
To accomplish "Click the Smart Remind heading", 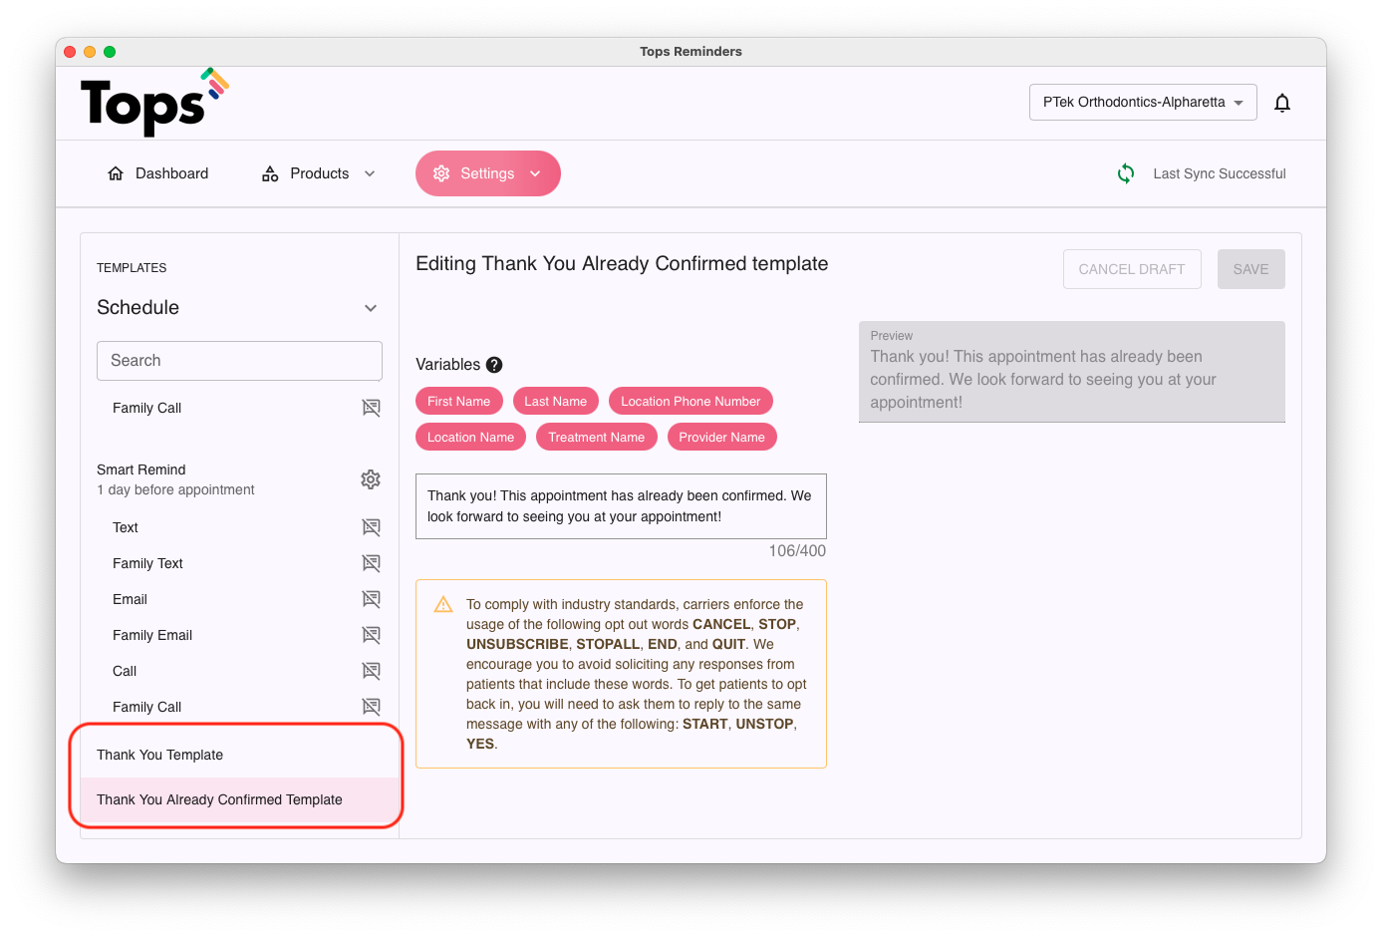I will 141,469.
